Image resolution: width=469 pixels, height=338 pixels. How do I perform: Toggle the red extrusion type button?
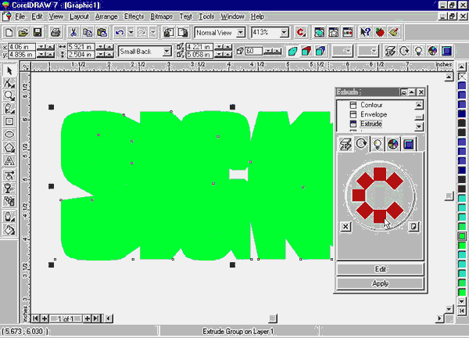click(x=306, y=51)
